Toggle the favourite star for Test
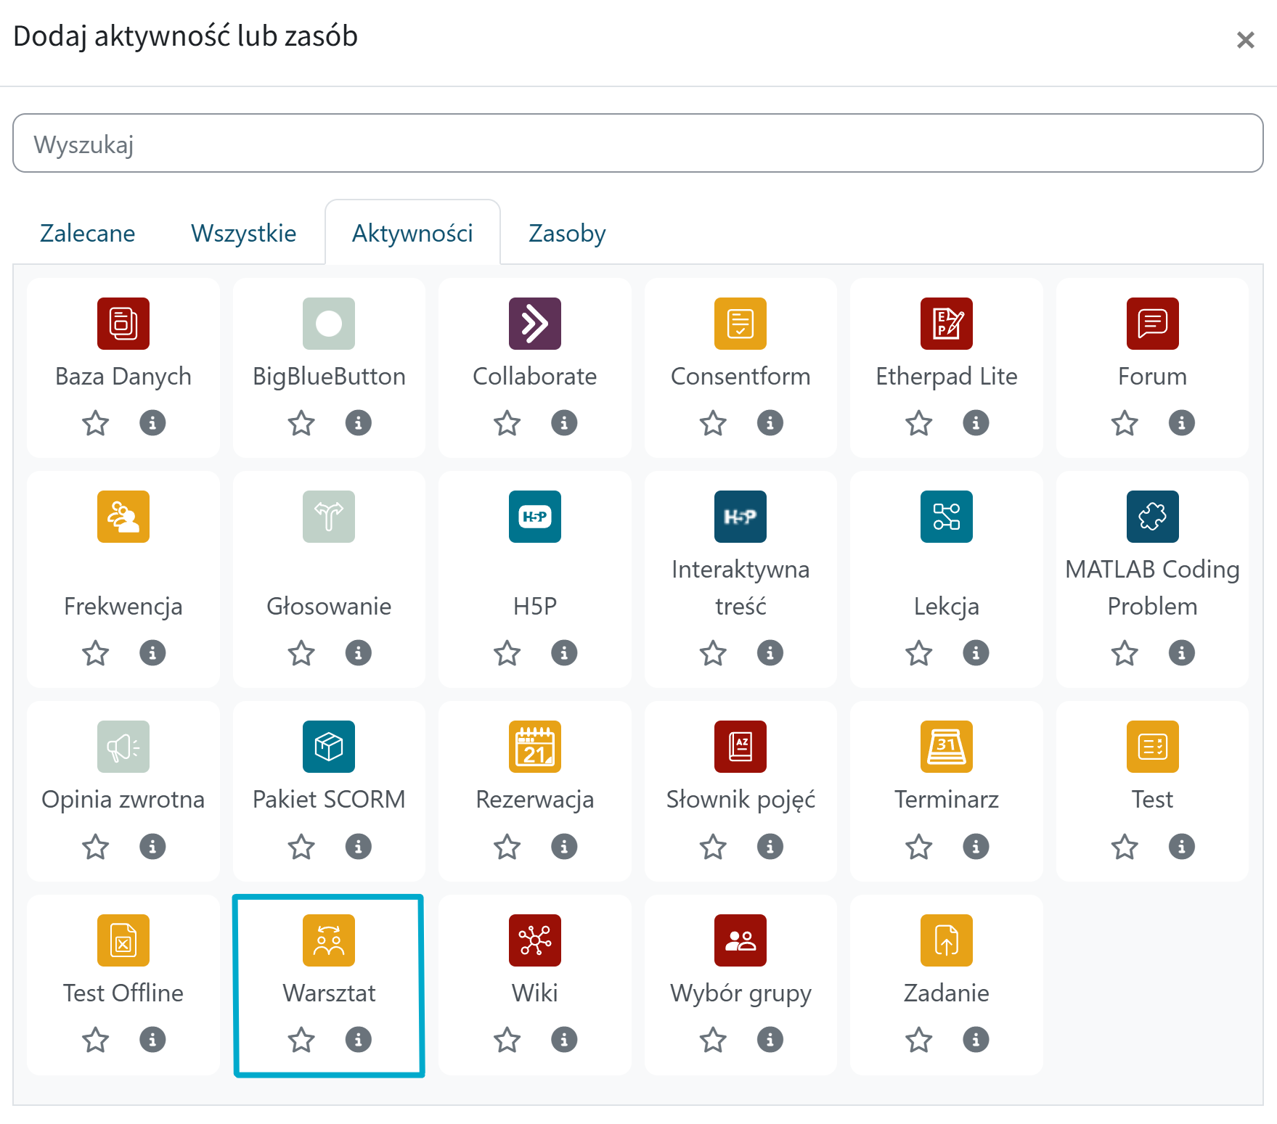The image size is (1277, 1124). 1125,847
